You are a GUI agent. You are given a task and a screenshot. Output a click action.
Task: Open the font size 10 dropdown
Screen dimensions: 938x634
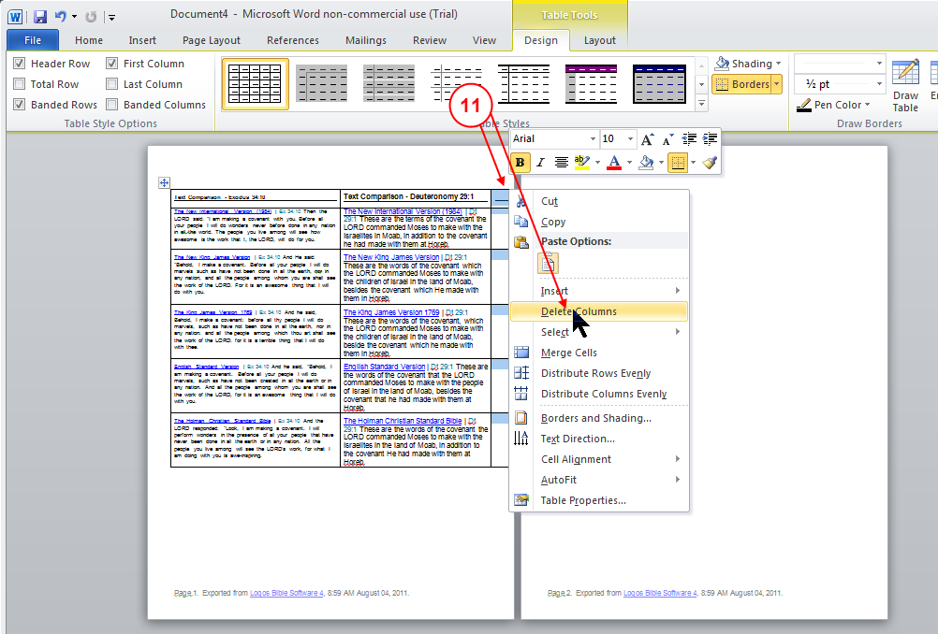pos(630,138)
